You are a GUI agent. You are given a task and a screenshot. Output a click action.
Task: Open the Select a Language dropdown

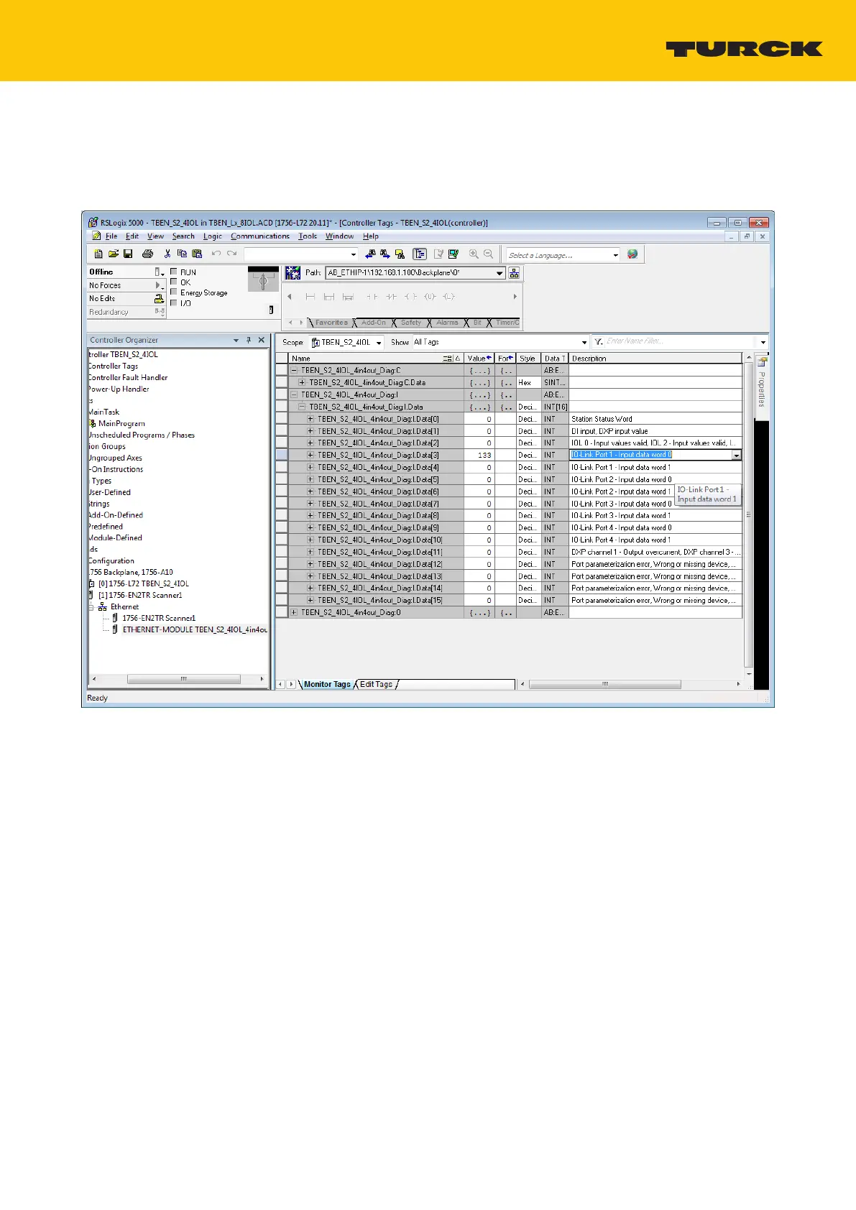coord(615,255)
